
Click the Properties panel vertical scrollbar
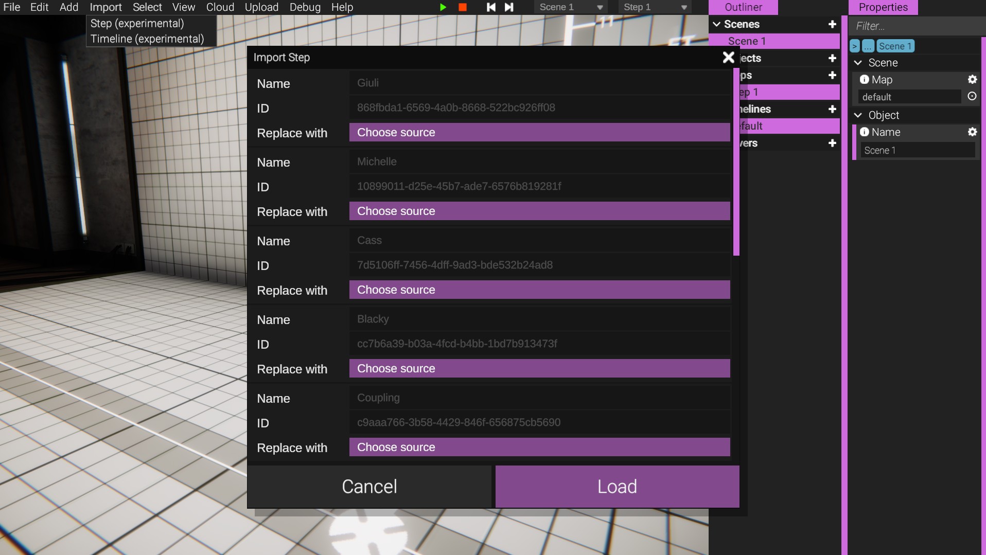[983, 296]
